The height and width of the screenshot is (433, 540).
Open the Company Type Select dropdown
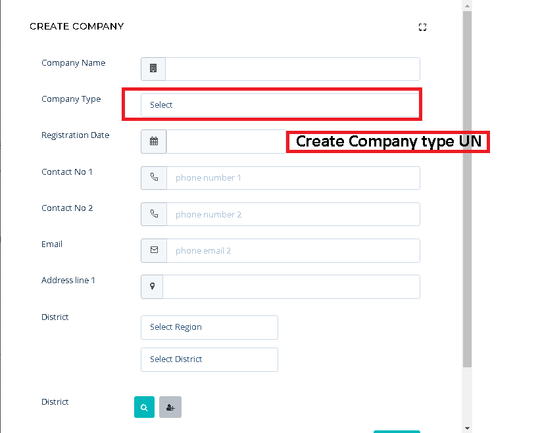[280, 105]
